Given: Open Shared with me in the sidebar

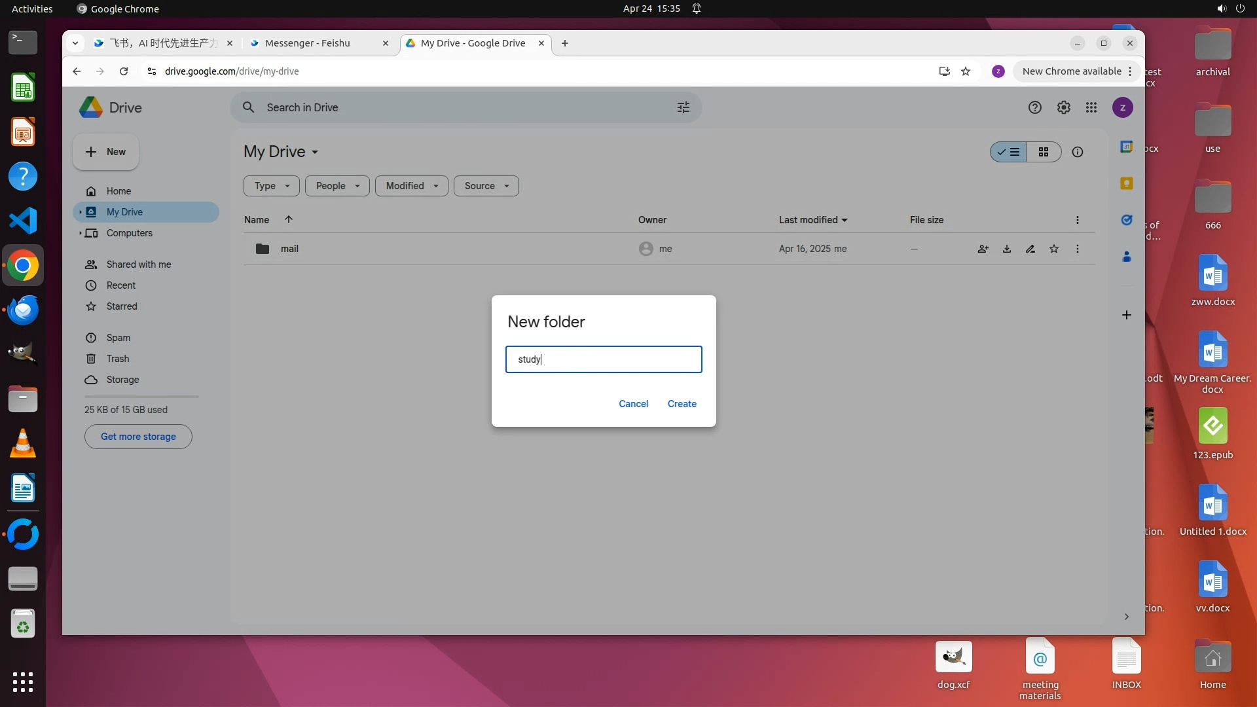Looking at the screenshot, I should pyautogui.click(x=138, y=264).
